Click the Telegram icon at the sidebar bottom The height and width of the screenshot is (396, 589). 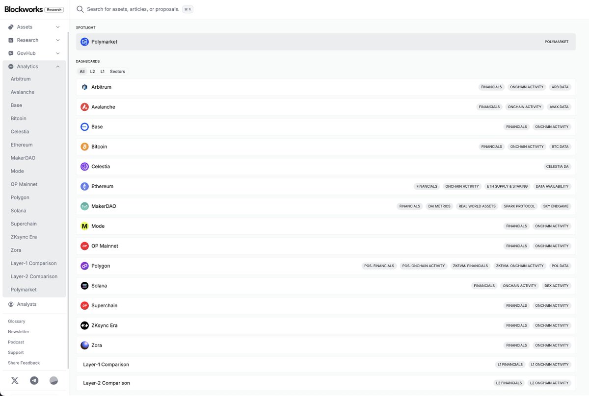34,380
